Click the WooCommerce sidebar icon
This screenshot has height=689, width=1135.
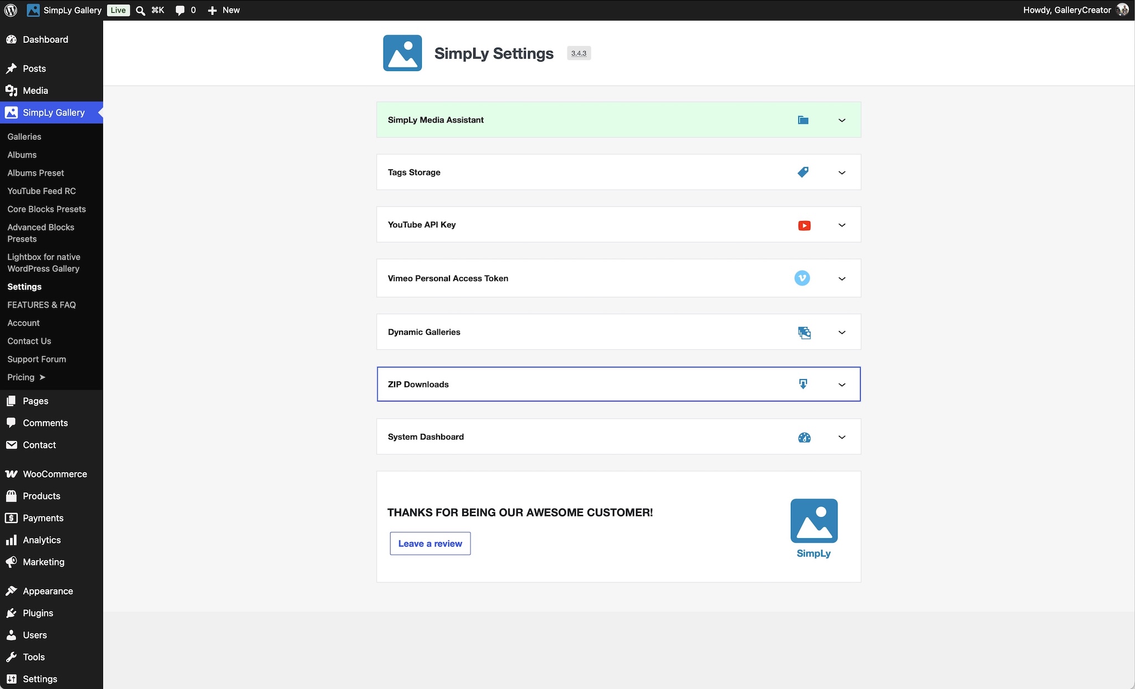coord(11,474)
